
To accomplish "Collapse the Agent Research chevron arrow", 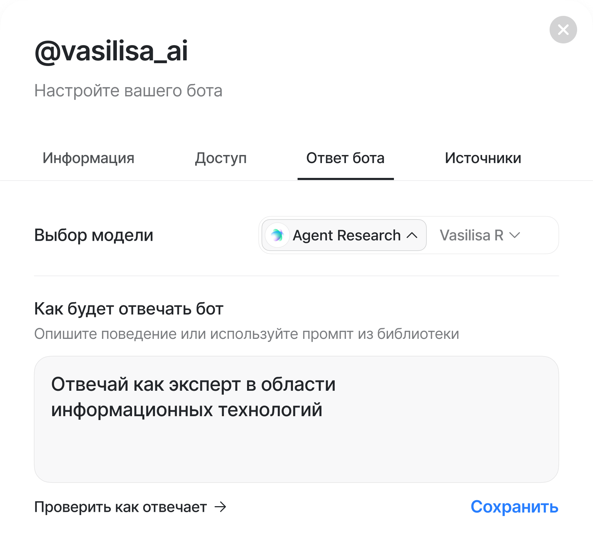I will click(x=412, y=235).
